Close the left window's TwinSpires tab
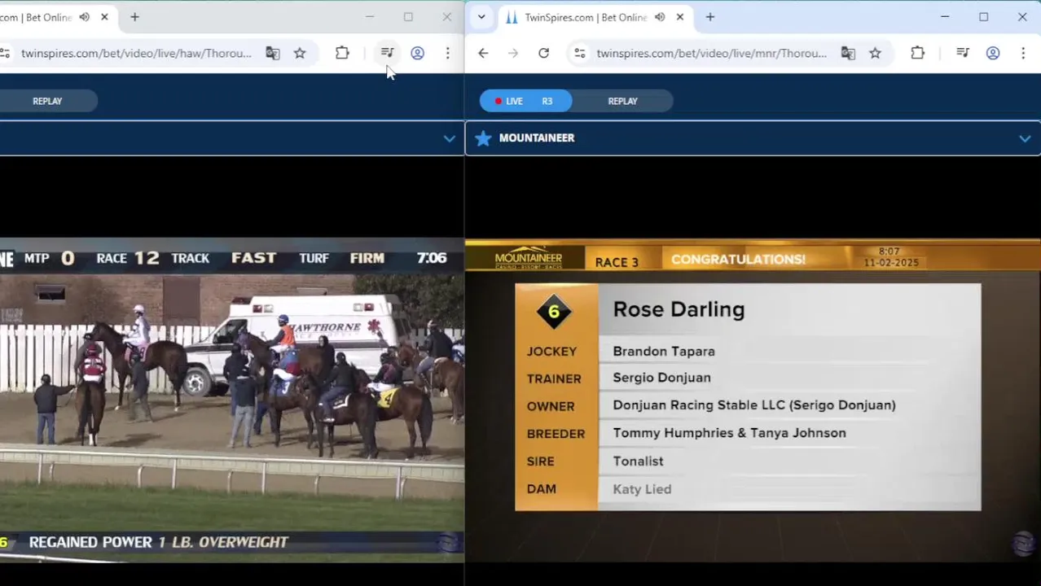The width and height of the screenshot is (1041, 586). click(x=104, y=17)
